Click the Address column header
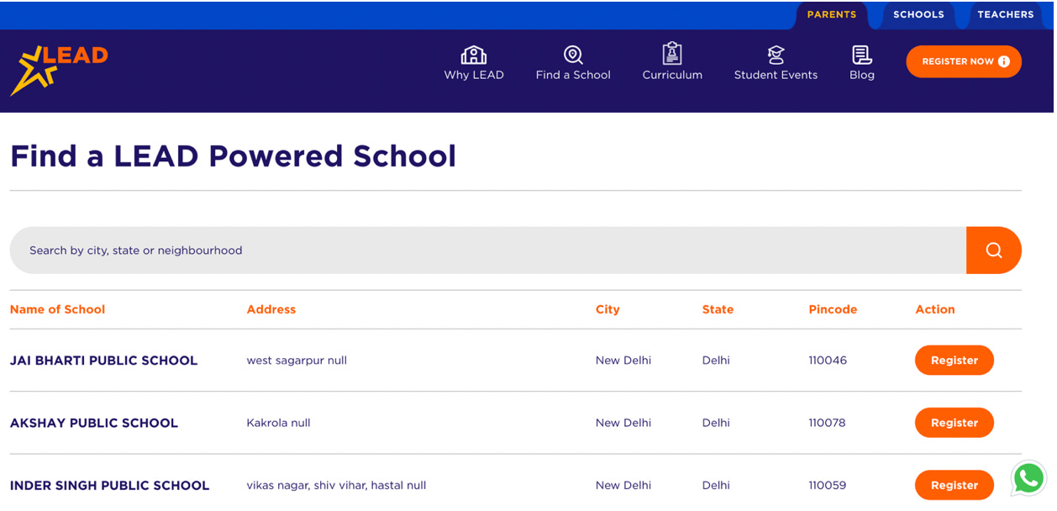 [x=271, y=309]
